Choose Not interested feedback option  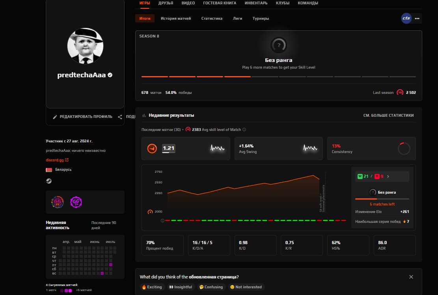pos(246,287)
